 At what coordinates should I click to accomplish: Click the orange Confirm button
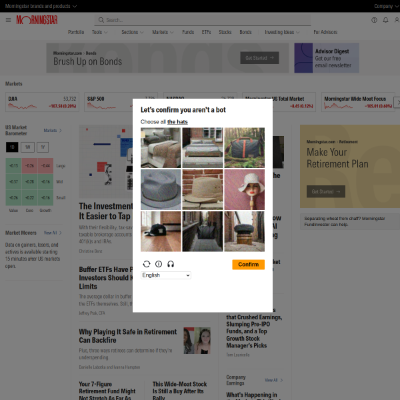(248, 265)
